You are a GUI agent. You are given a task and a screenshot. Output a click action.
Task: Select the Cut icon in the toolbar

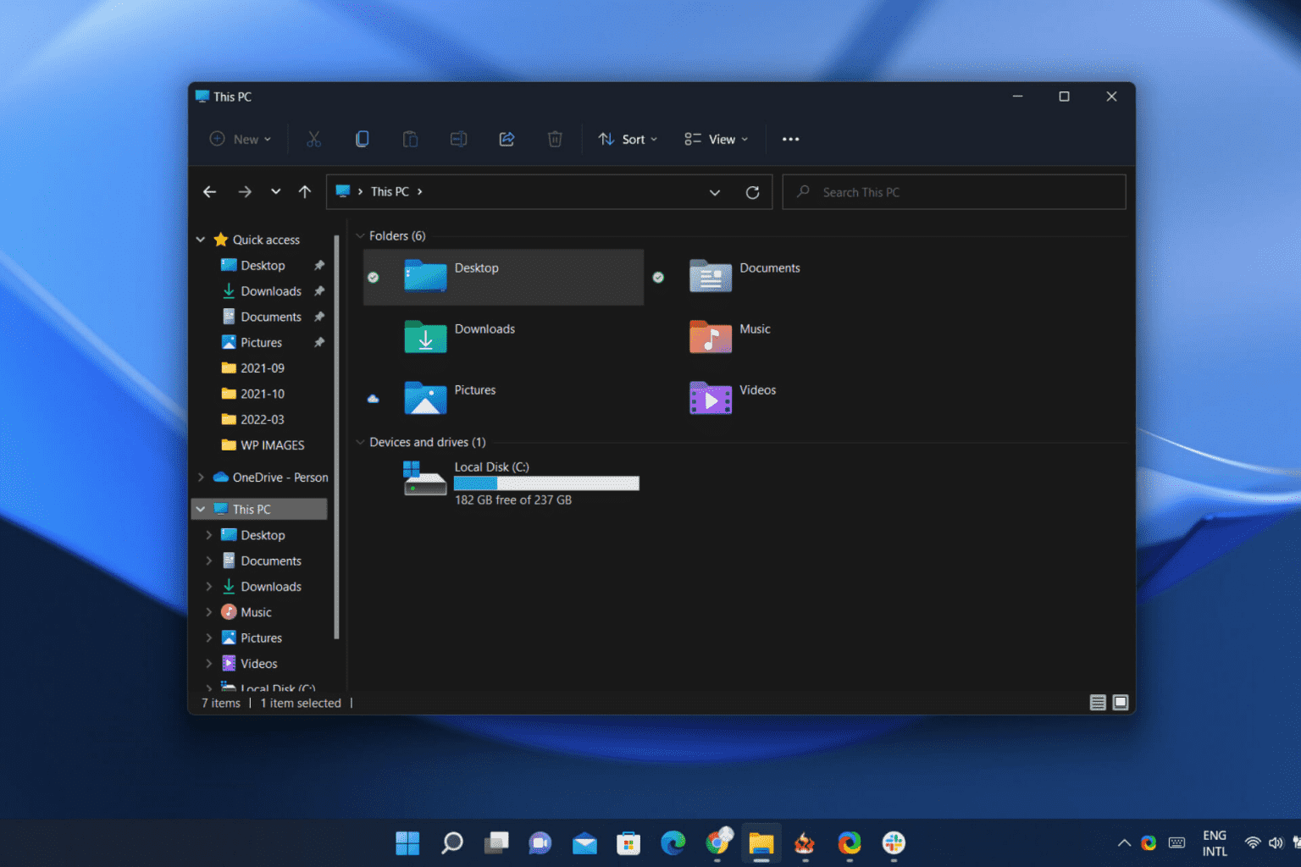(x=314, y=139)
